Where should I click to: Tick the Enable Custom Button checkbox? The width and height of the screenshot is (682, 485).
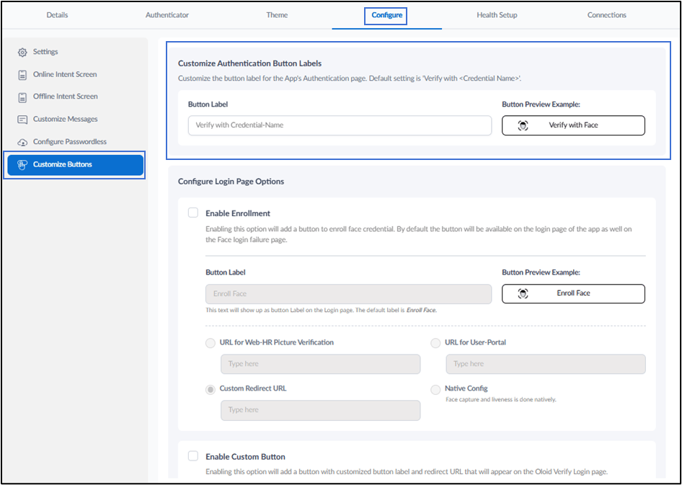(x=193, y=456)
